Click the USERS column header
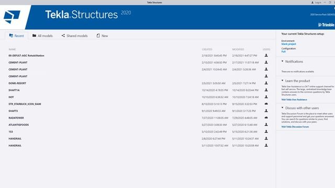The height and width of the screenshot is (188, 335). point(266,49)
